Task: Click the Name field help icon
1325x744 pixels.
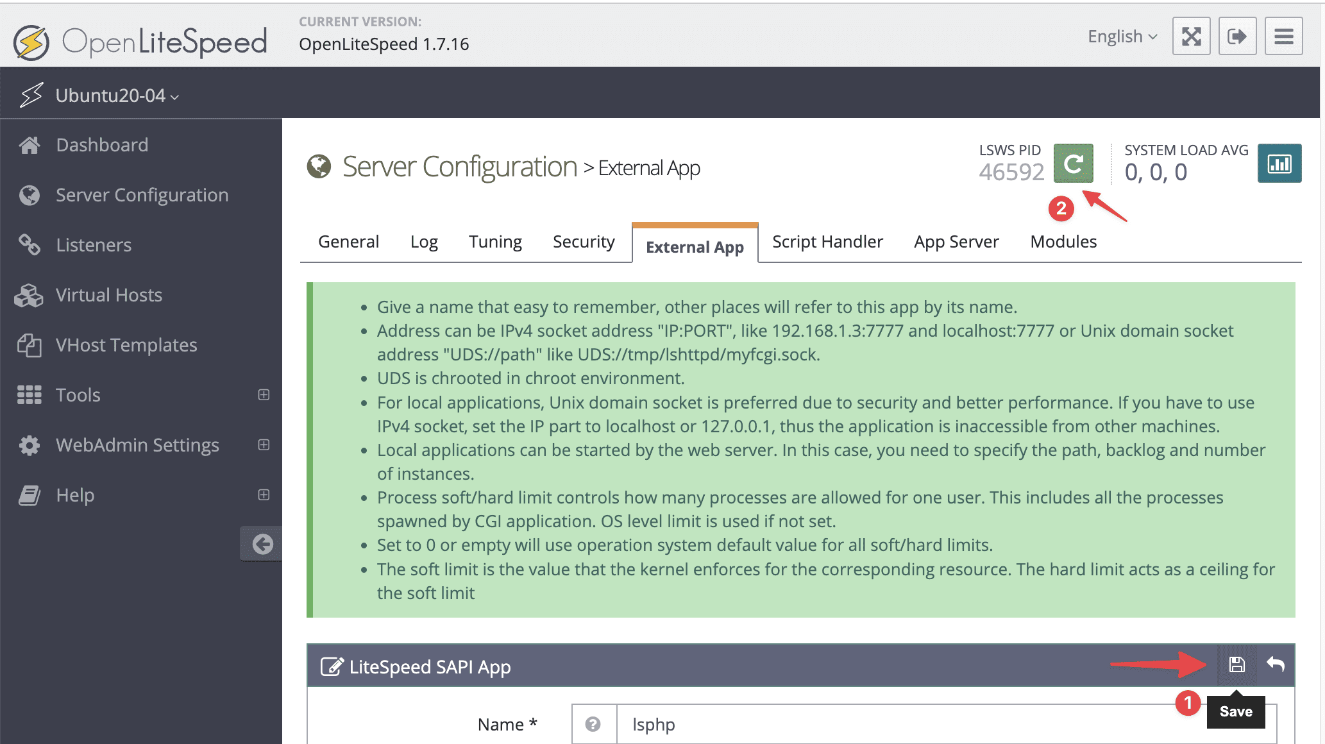Action: point(593,724)
